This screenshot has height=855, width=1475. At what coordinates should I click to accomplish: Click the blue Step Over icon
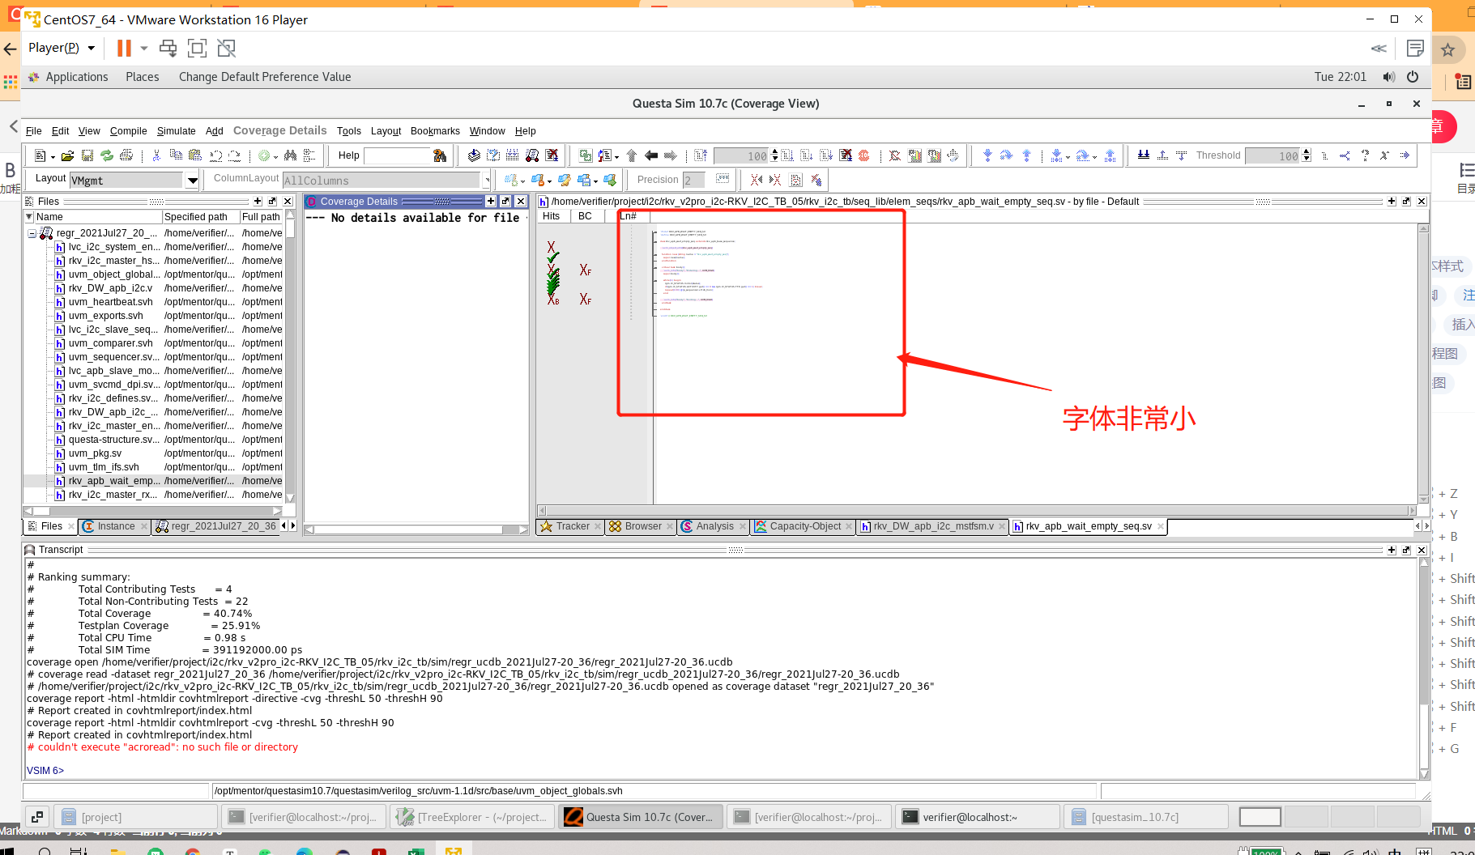click(x=1007, y=155)
